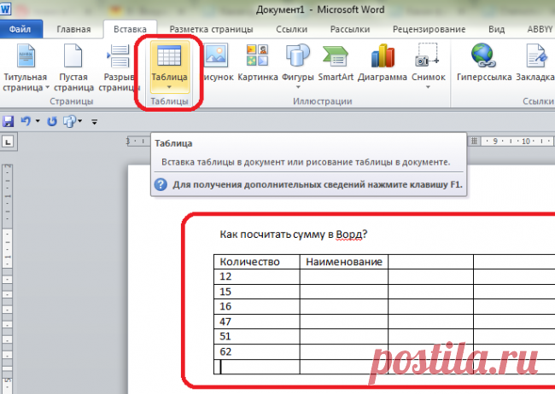Viewport: 555px width, 394px height.
Task: Click the horizontal ruler near mark 10
Action: click(x=526, y=142)
